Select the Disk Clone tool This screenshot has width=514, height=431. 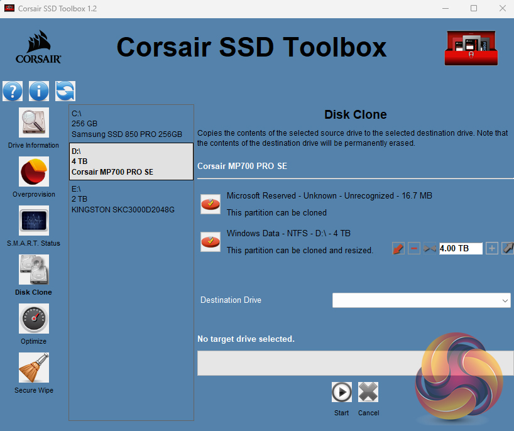click(33, 270)
